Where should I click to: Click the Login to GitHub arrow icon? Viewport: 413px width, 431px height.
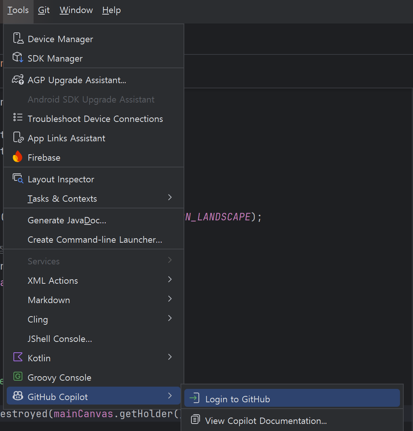pos(194,398)
